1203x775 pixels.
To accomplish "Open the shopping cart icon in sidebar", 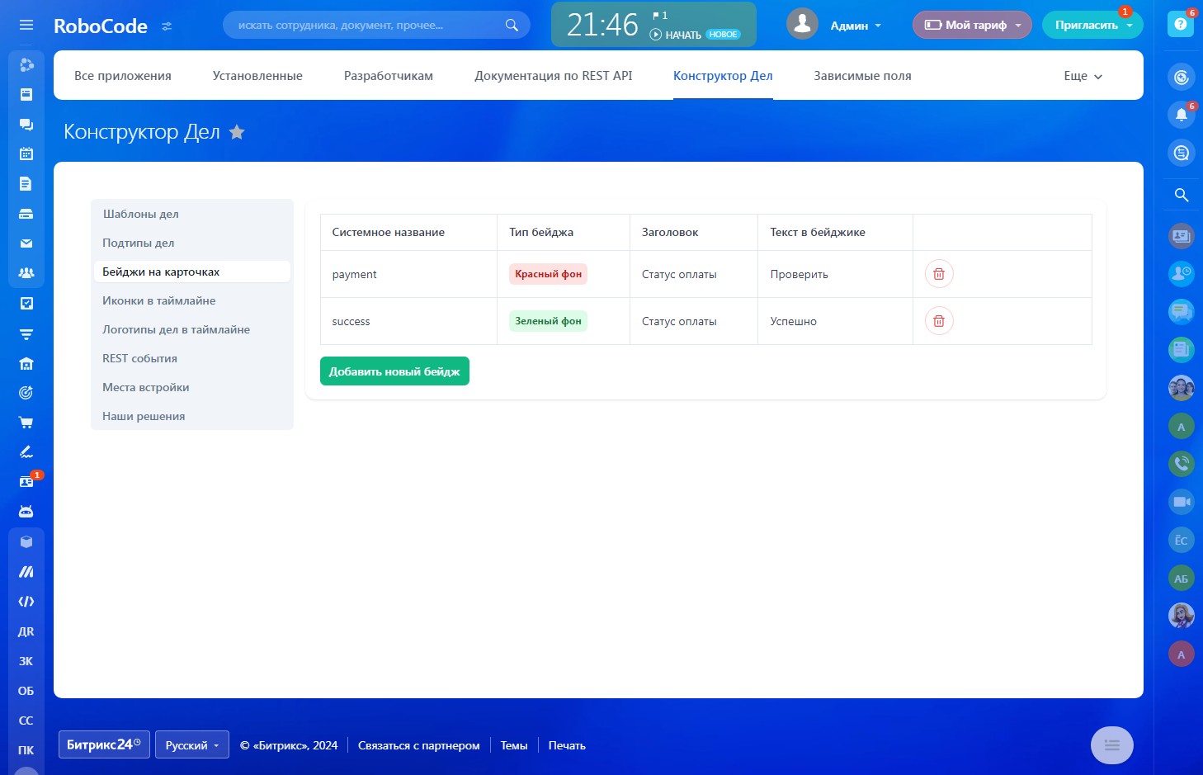I will point(26,423).
